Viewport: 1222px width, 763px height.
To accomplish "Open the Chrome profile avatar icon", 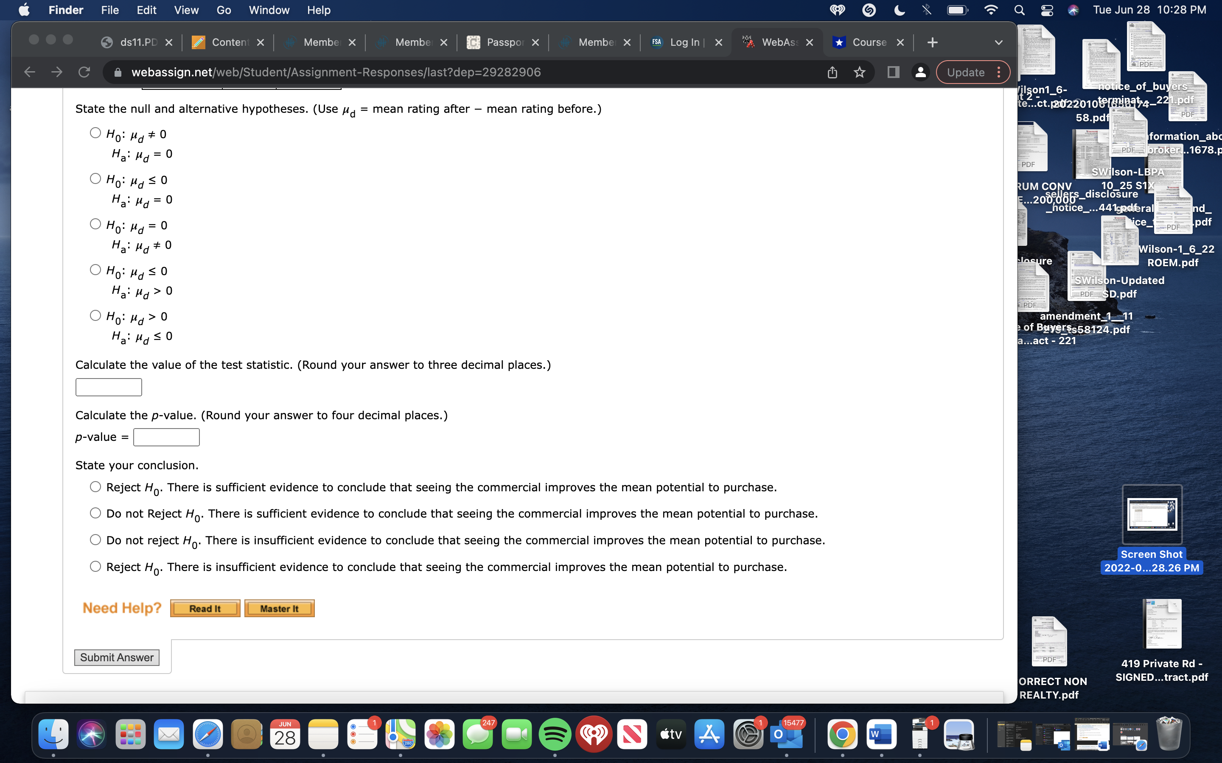I will pyautogui.click(x=920, y=72).
